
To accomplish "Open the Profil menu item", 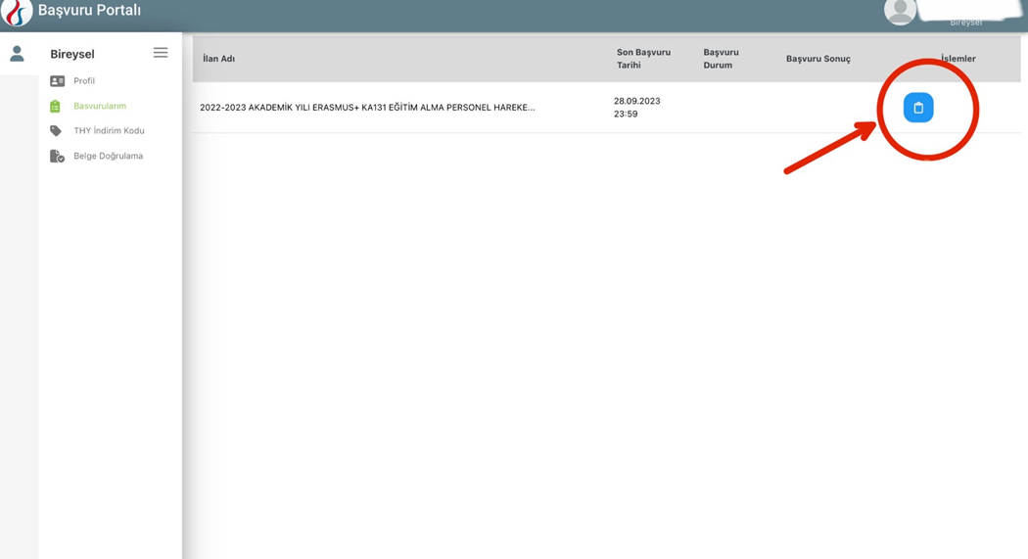I will click(84, 81).
